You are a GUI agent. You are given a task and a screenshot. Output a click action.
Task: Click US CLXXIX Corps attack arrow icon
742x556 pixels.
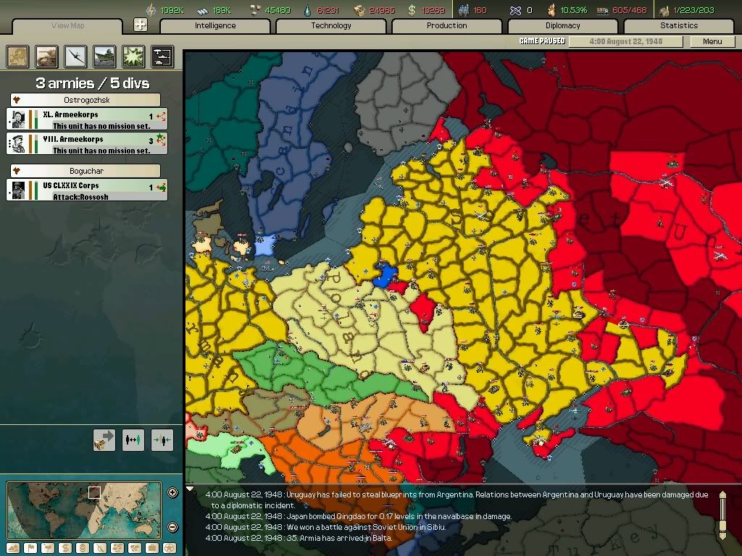click(161, 188)
